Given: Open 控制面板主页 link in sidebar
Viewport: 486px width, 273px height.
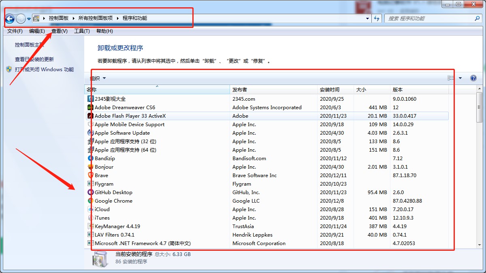Looking at the screenshot, I should coord(30,45).
